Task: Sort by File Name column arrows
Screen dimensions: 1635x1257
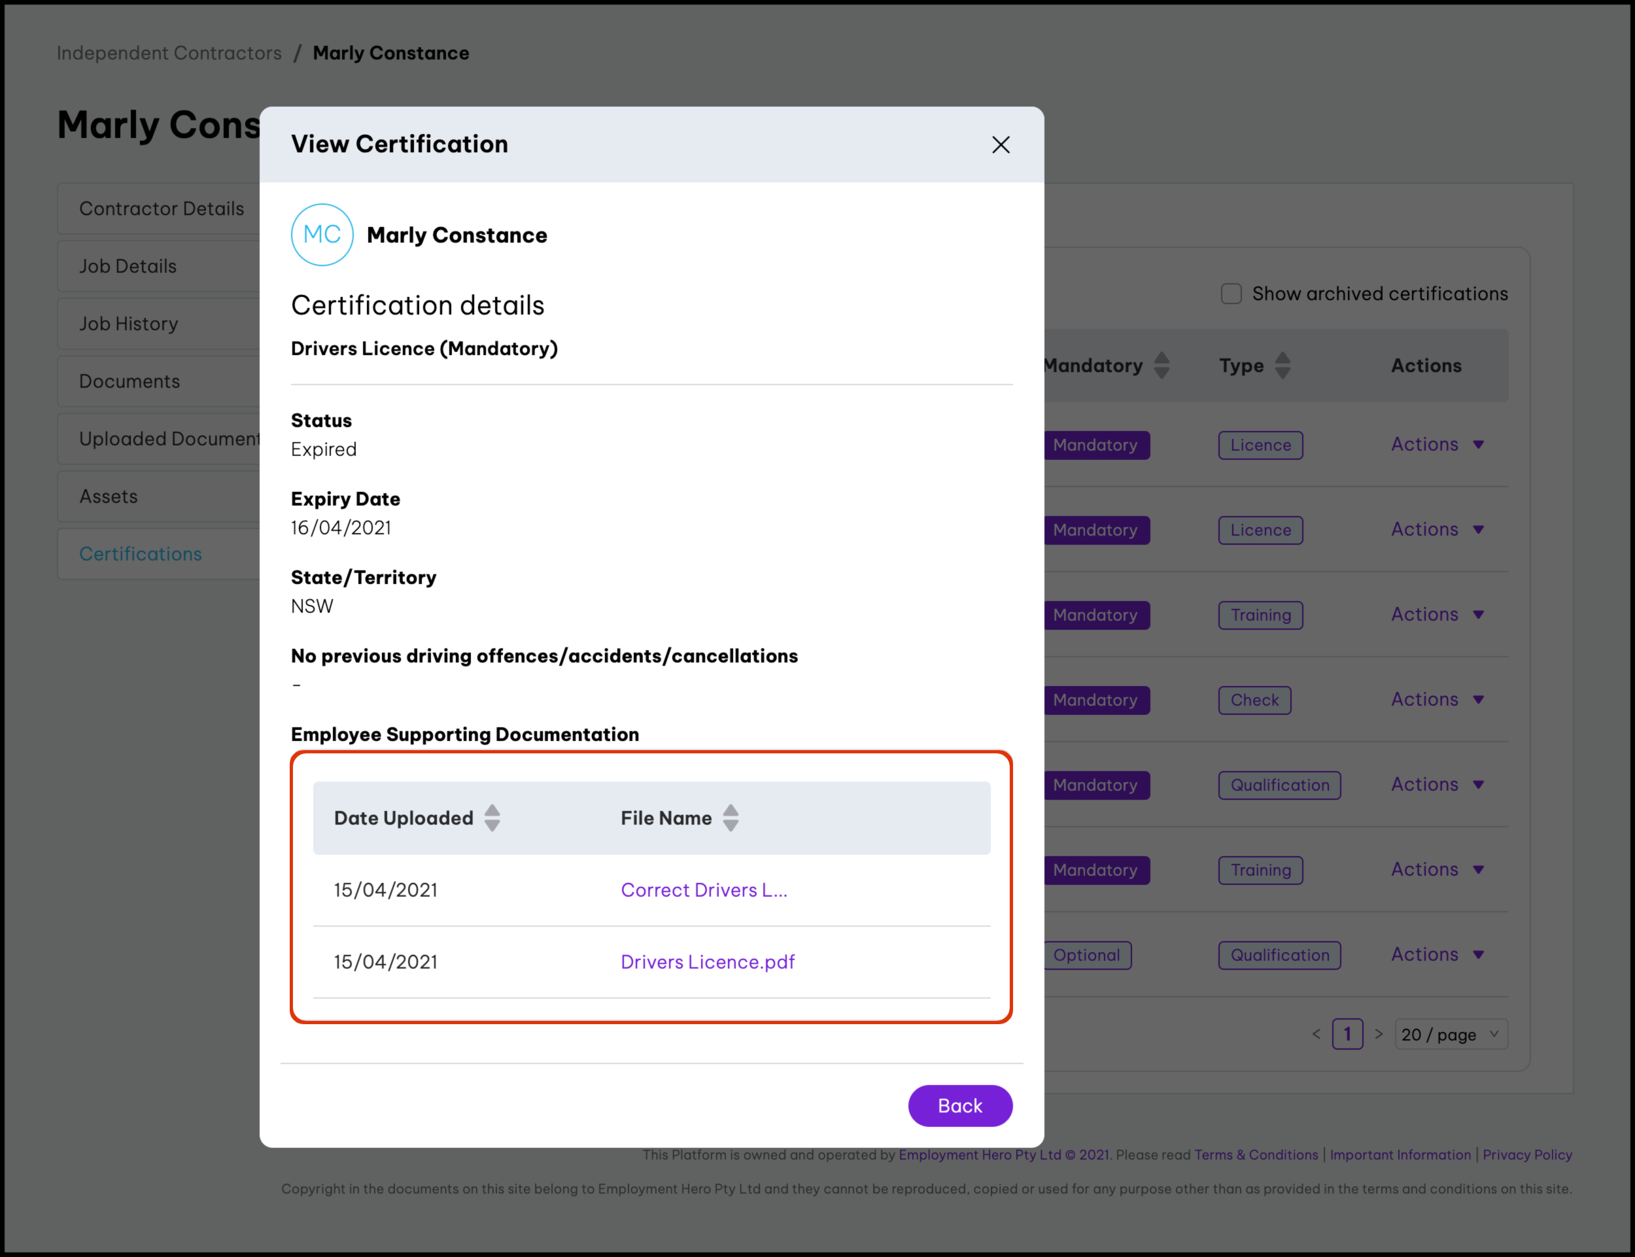Action: click(x=731, y=818)
